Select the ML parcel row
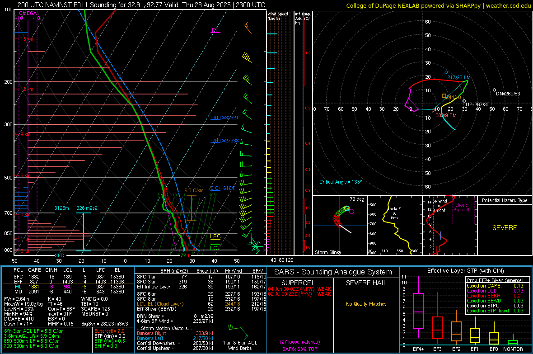Screen dimensions: 533x354 click(68, 287)
